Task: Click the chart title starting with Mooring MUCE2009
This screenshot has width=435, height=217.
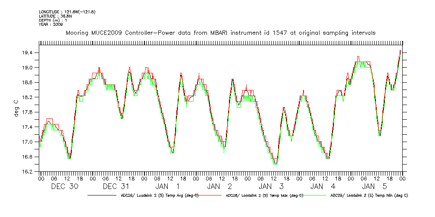Action: pos(220,33)
